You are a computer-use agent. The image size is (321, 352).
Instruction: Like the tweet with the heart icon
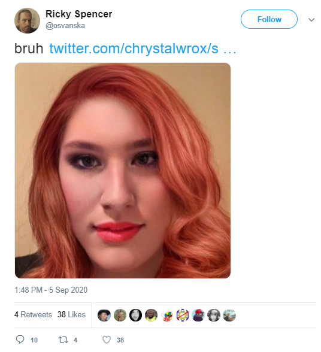tap(107, 339)
